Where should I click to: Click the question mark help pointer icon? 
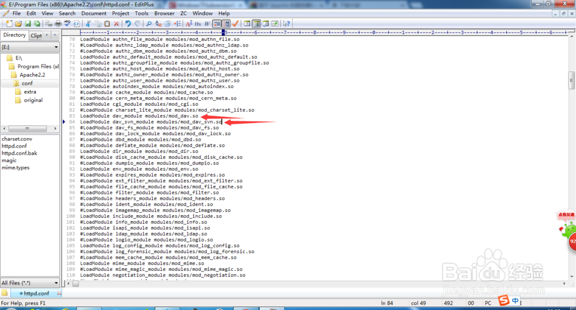click(x=286, y=24)
